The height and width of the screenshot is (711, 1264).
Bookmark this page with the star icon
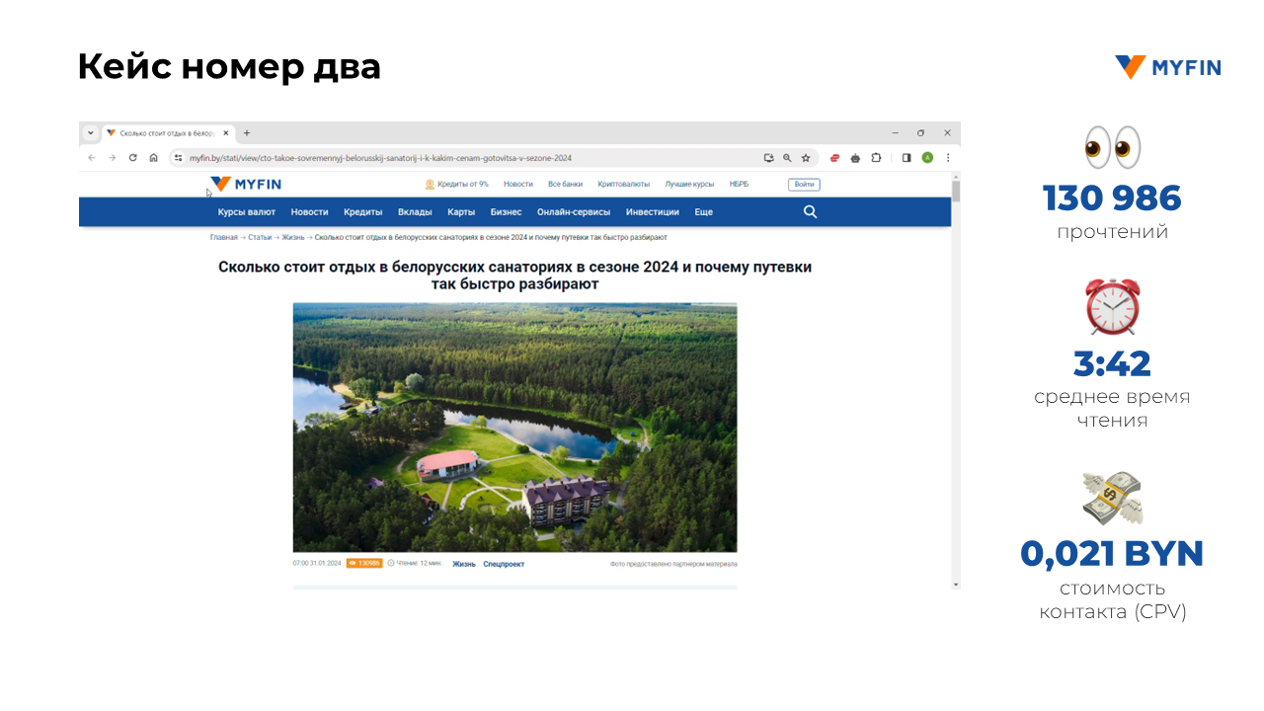pos(806,158)
